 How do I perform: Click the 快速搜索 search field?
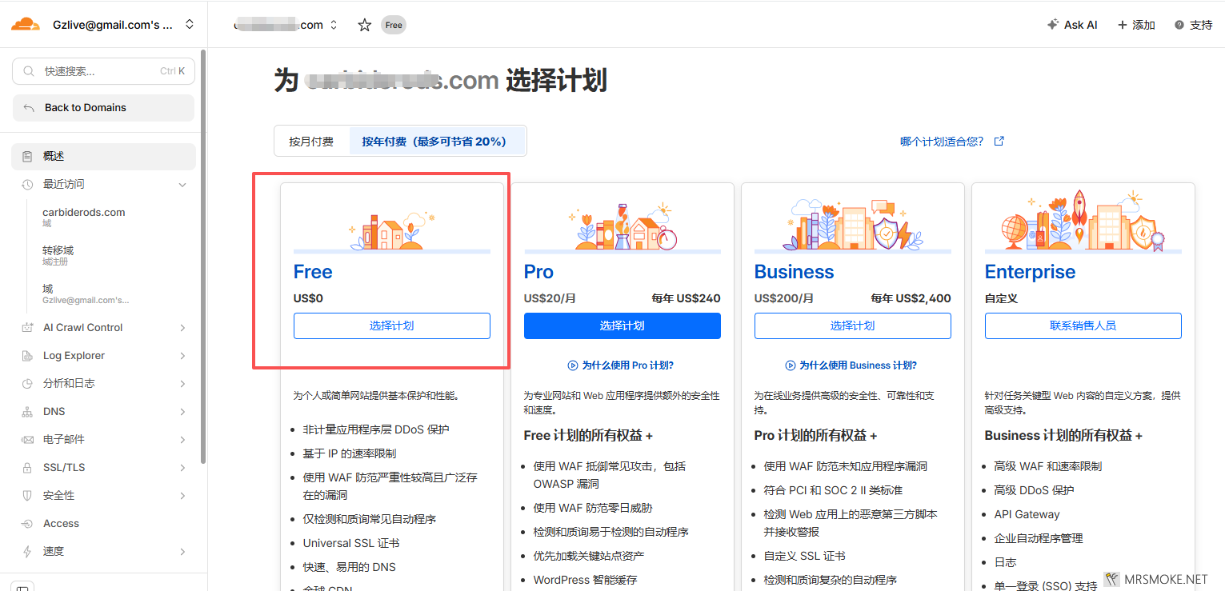click(103, 71)
